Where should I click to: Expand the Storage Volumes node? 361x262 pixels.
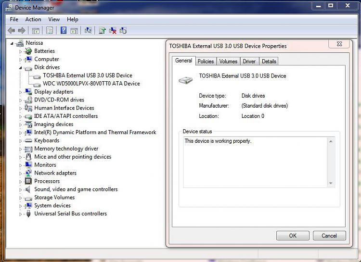point(20,198)
